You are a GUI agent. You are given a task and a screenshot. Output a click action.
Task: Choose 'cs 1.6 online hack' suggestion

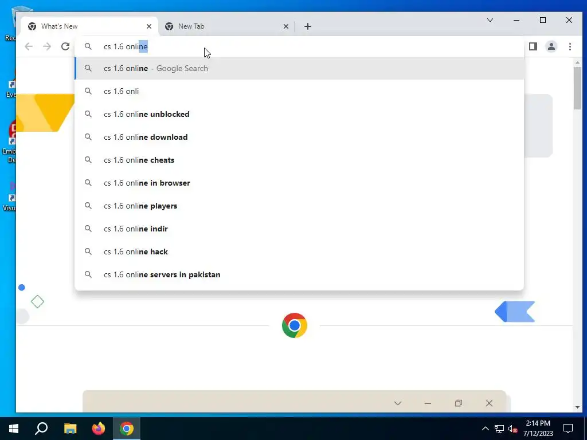click(x=299, y=252)
